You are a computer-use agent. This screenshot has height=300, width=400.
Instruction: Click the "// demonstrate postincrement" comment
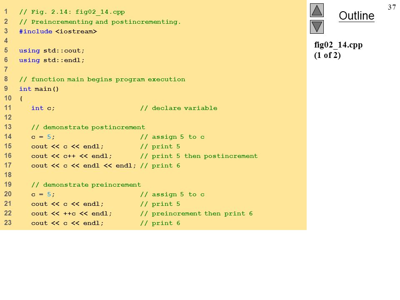tap(88, 127)
